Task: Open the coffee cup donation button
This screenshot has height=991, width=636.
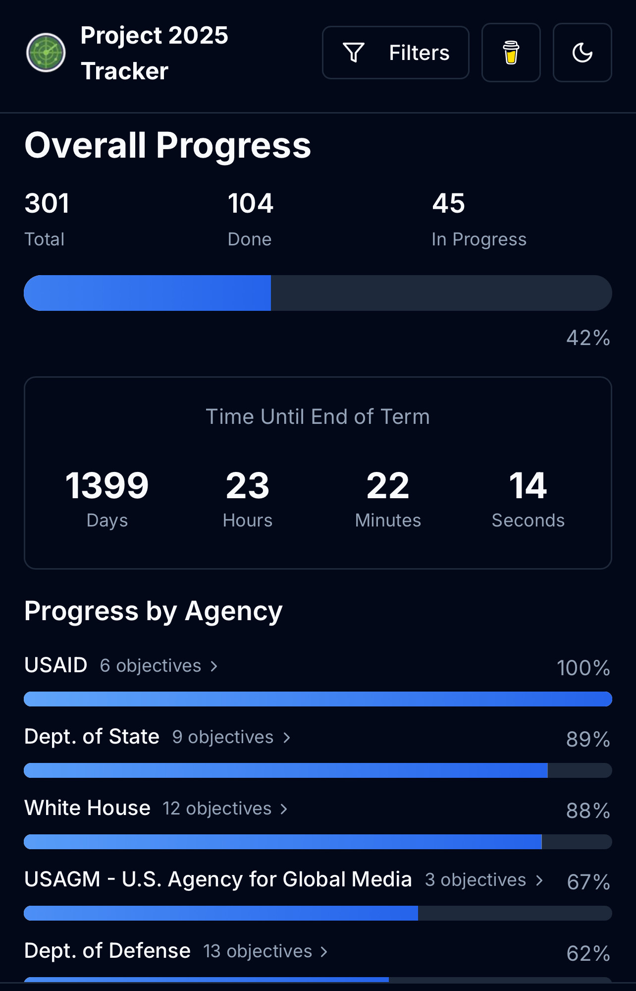Action: [511, 53]
